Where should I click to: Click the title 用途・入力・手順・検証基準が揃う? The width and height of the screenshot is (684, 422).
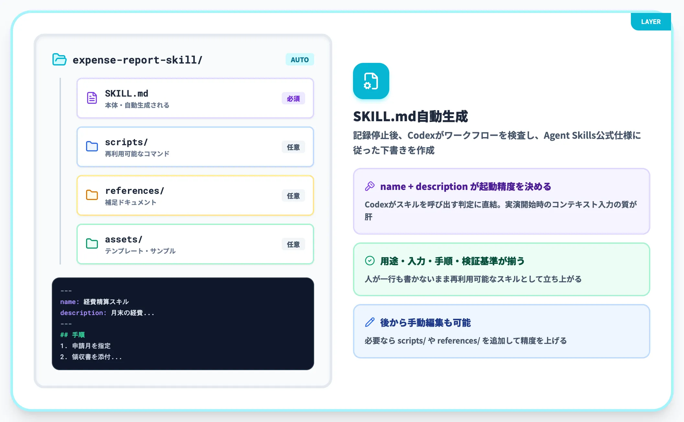click(452, 261)
